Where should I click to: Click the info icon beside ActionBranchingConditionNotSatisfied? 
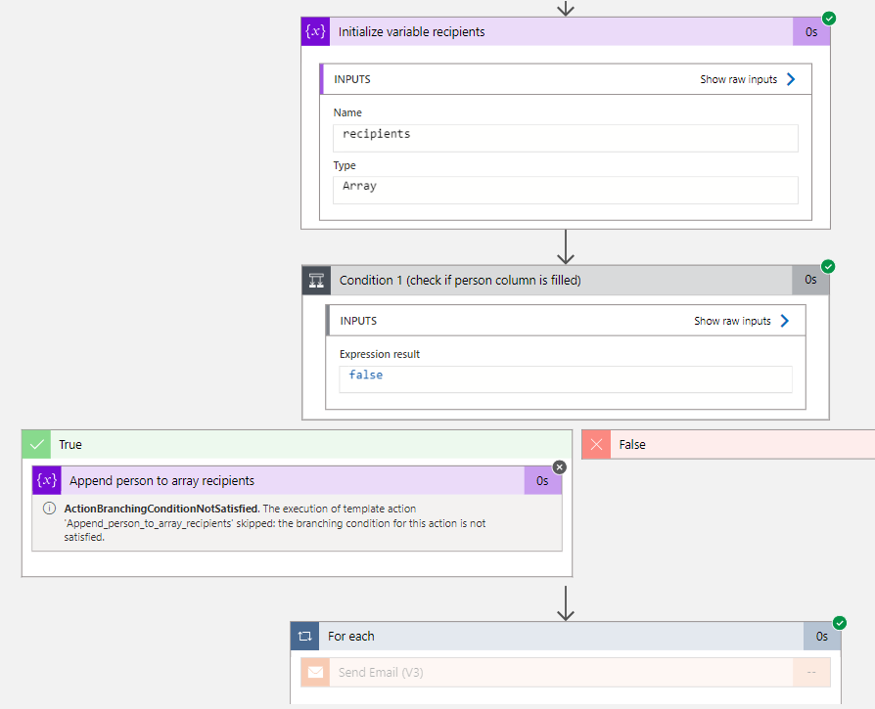pyautogui.click(x=49, y=509)
